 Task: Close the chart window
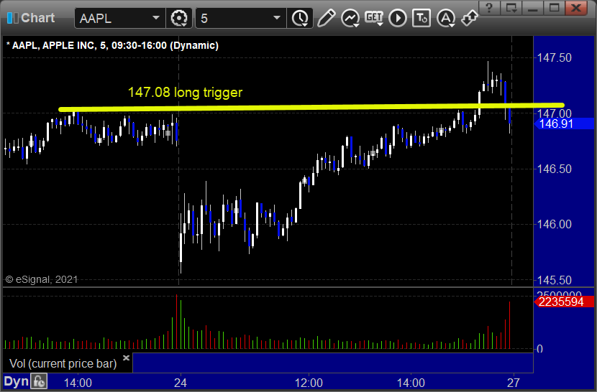tap(576, 8)
